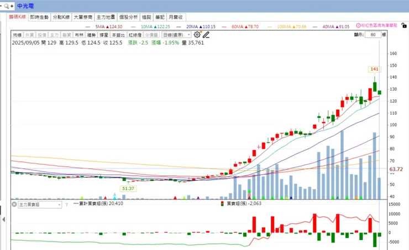
Task: Open the 日線(還原) period dropdown
Action: pos(176,35)
